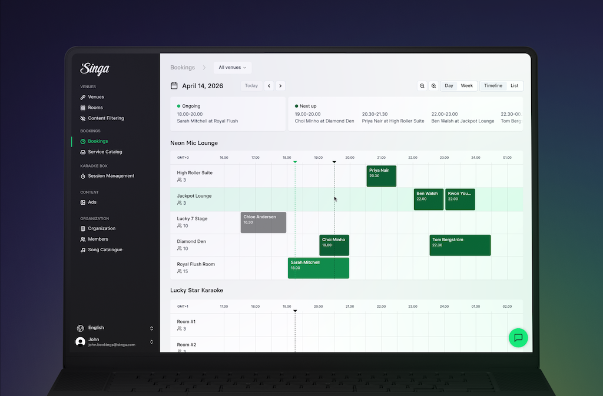Go to previous day arrow

point(269,86)
